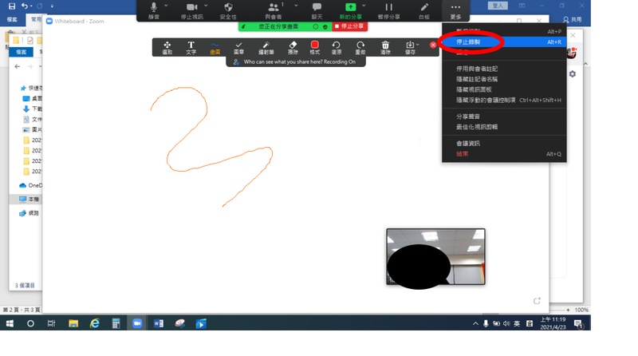Click the info circle in green share bar
Viewport: 638px width, 356px height.
click(316, 26)
